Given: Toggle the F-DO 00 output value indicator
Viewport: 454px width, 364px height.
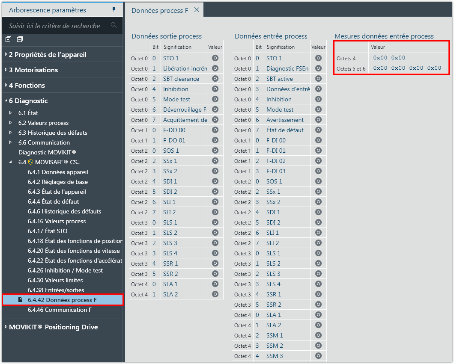Looking at the screenshot, I should pyautogui.click(x=215, y=130).
